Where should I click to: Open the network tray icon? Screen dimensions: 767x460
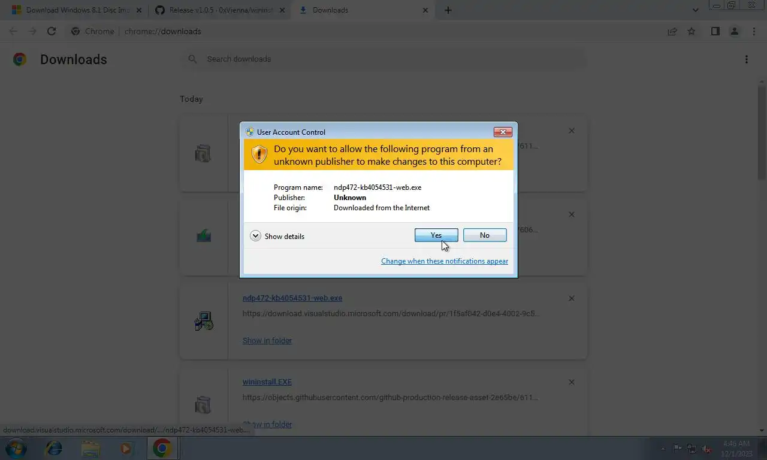click(692, 449)
